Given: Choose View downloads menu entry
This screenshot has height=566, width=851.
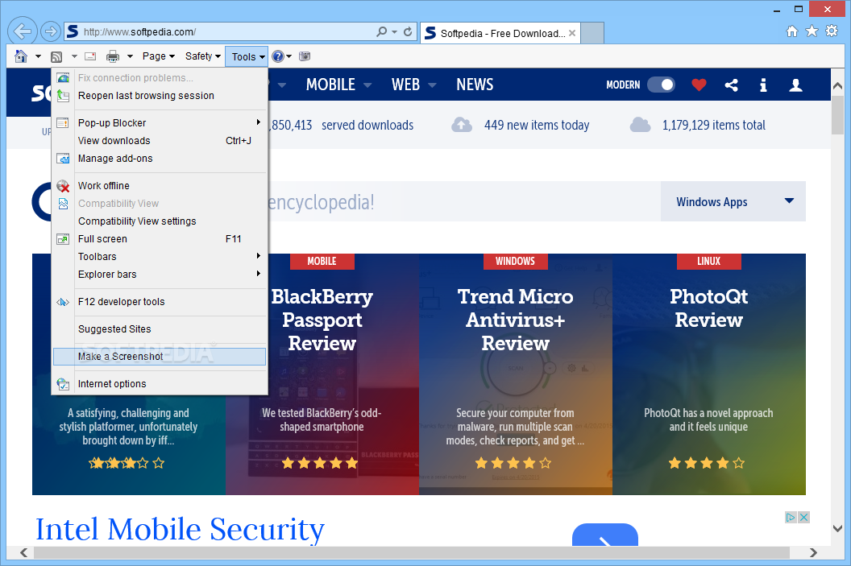Looking at the screenshot, I should (x=160, y=140).
